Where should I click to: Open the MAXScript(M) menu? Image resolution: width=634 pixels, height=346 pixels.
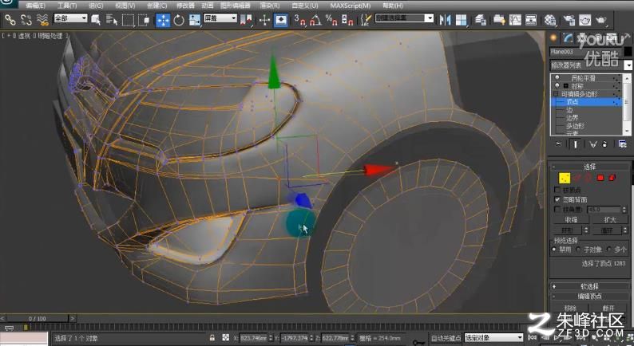coord(351,6)
